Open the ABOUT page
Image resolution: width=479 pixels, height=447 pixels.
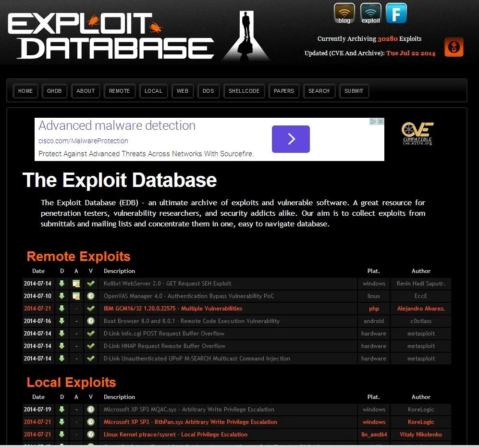(x=86, y=91)
